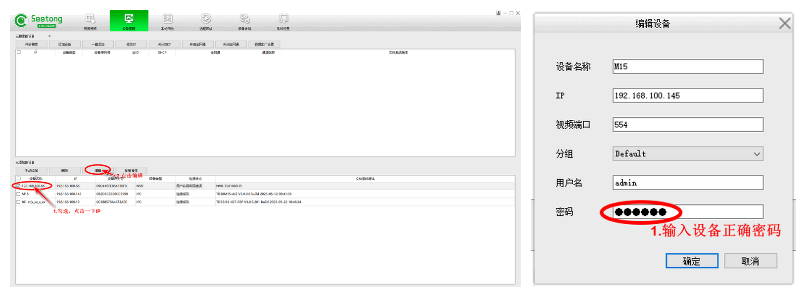The height and width of the screenshot is (297, 806).
Task: Confirm dialog with 确定 button
Action: pos(691,261)
